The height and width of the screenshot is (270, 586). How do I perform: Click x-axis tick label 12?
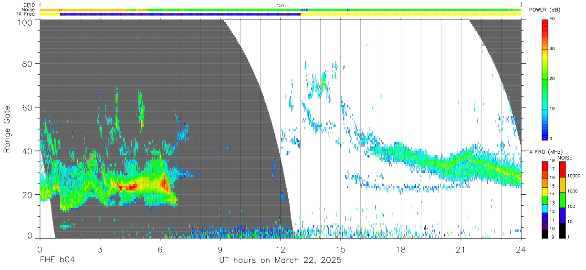click(x=280, y=249)
